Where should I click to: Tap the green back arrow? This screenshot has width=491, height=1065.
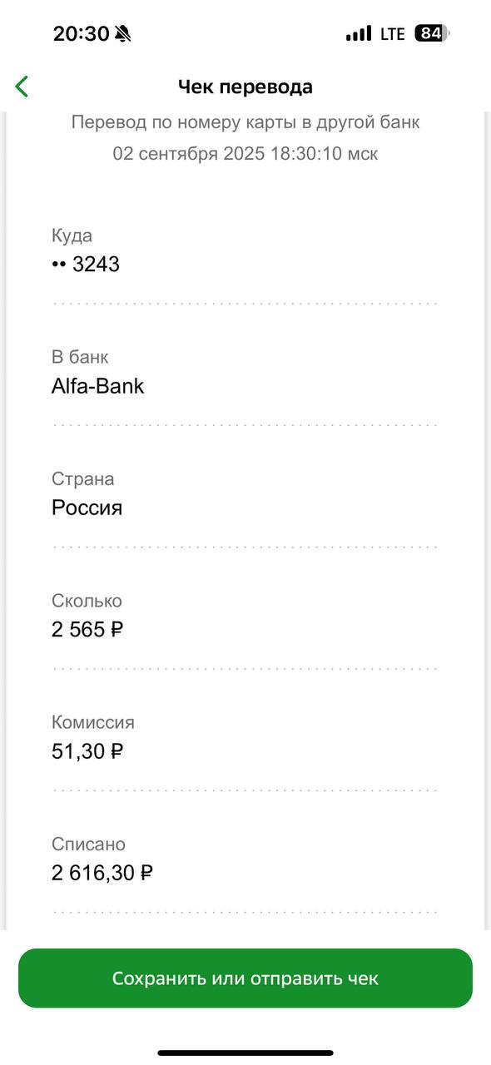pyautogui.click(x=22, y=86)
